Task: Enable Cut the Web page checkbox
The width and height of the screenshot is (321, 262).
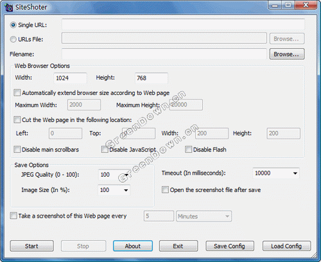Action: pyautogui.click(x=17, y=119)
